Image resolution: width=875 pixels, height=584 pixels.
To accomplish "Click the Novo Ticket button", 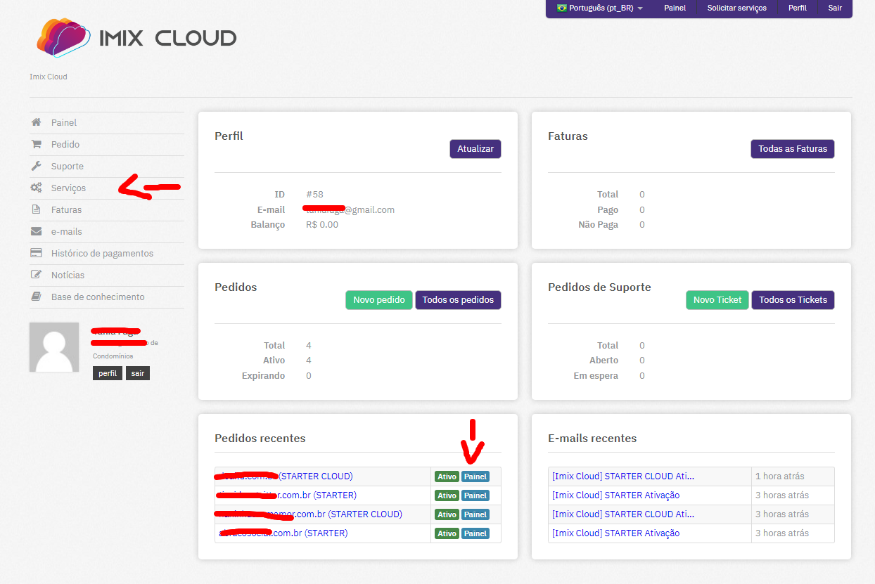I will (717, 300).
